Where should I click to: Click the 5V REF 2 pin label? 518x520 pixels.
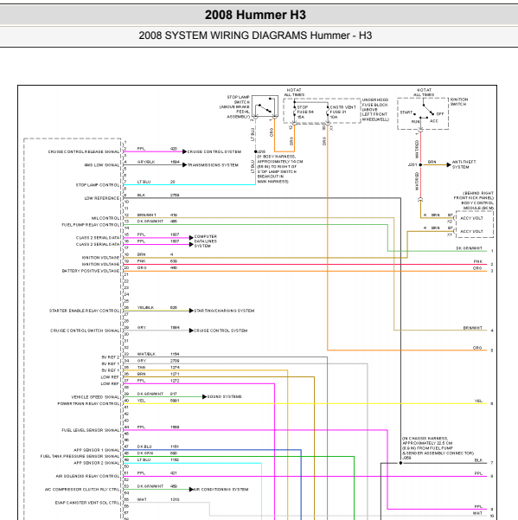110,357
